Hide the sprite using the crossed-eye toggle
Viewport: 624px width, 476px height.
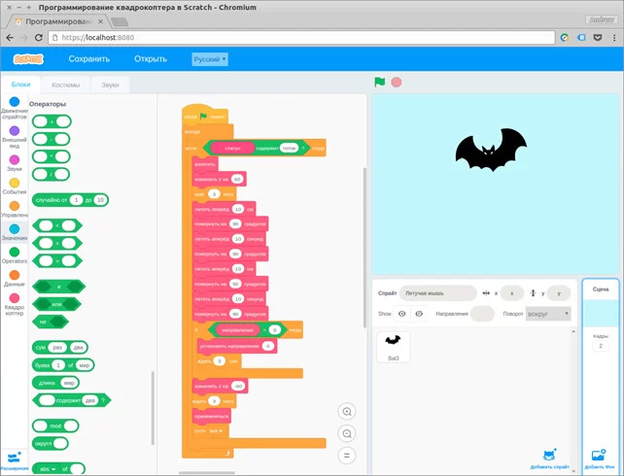coord(419,314)
